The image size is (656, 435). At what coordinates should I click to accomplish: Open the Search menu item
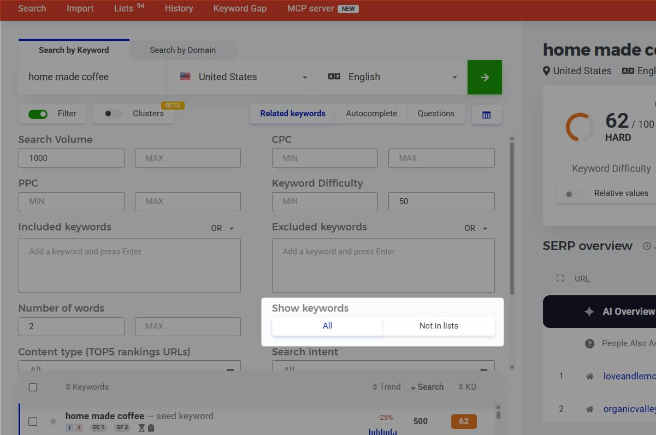coord(32,9)
